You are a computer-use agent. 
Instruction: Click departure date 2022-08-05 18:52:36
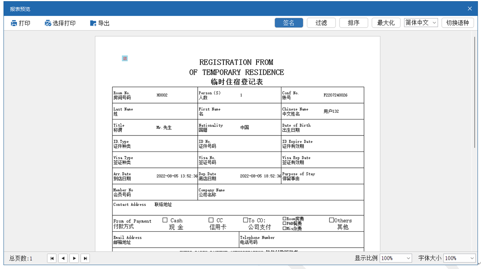pos(260,176)
